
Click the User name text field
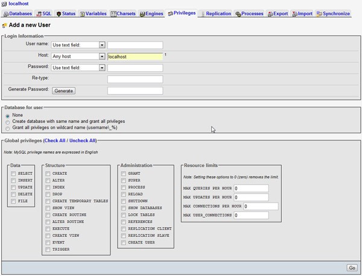pos(135,45)
